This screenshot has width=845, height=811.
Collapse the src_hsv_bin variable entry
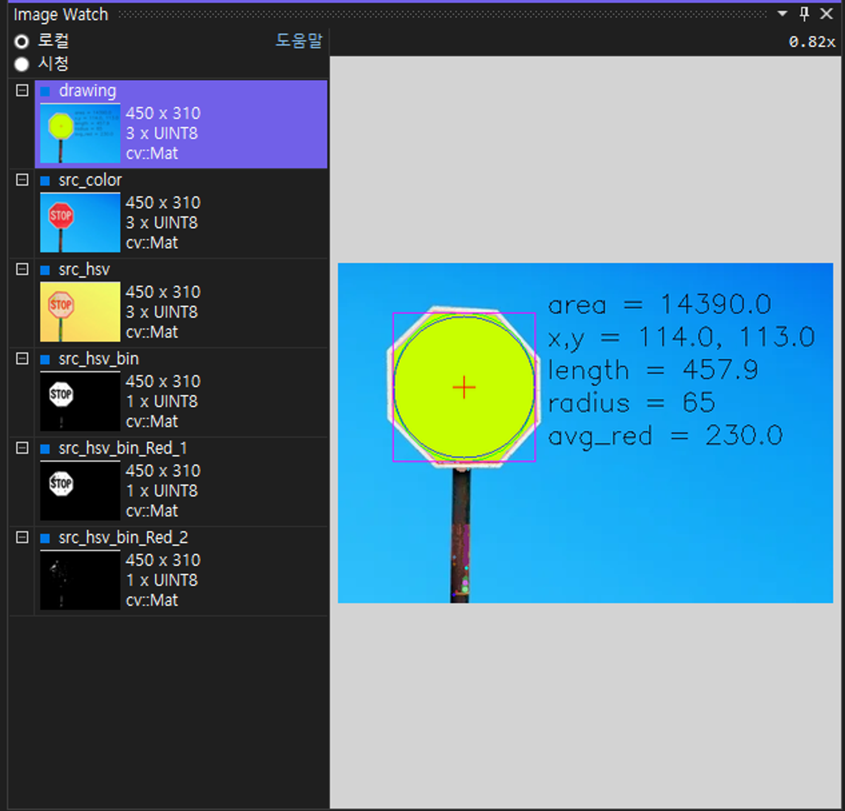[22, 358]
